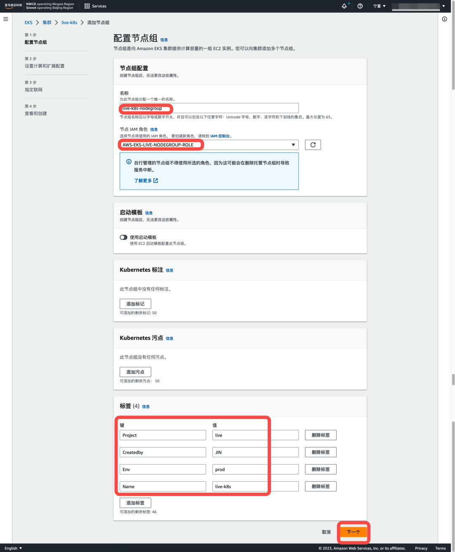Screen dimensions: 455x552
Task: Click 下一个 to proceed
Action: [x=353, y=532]
